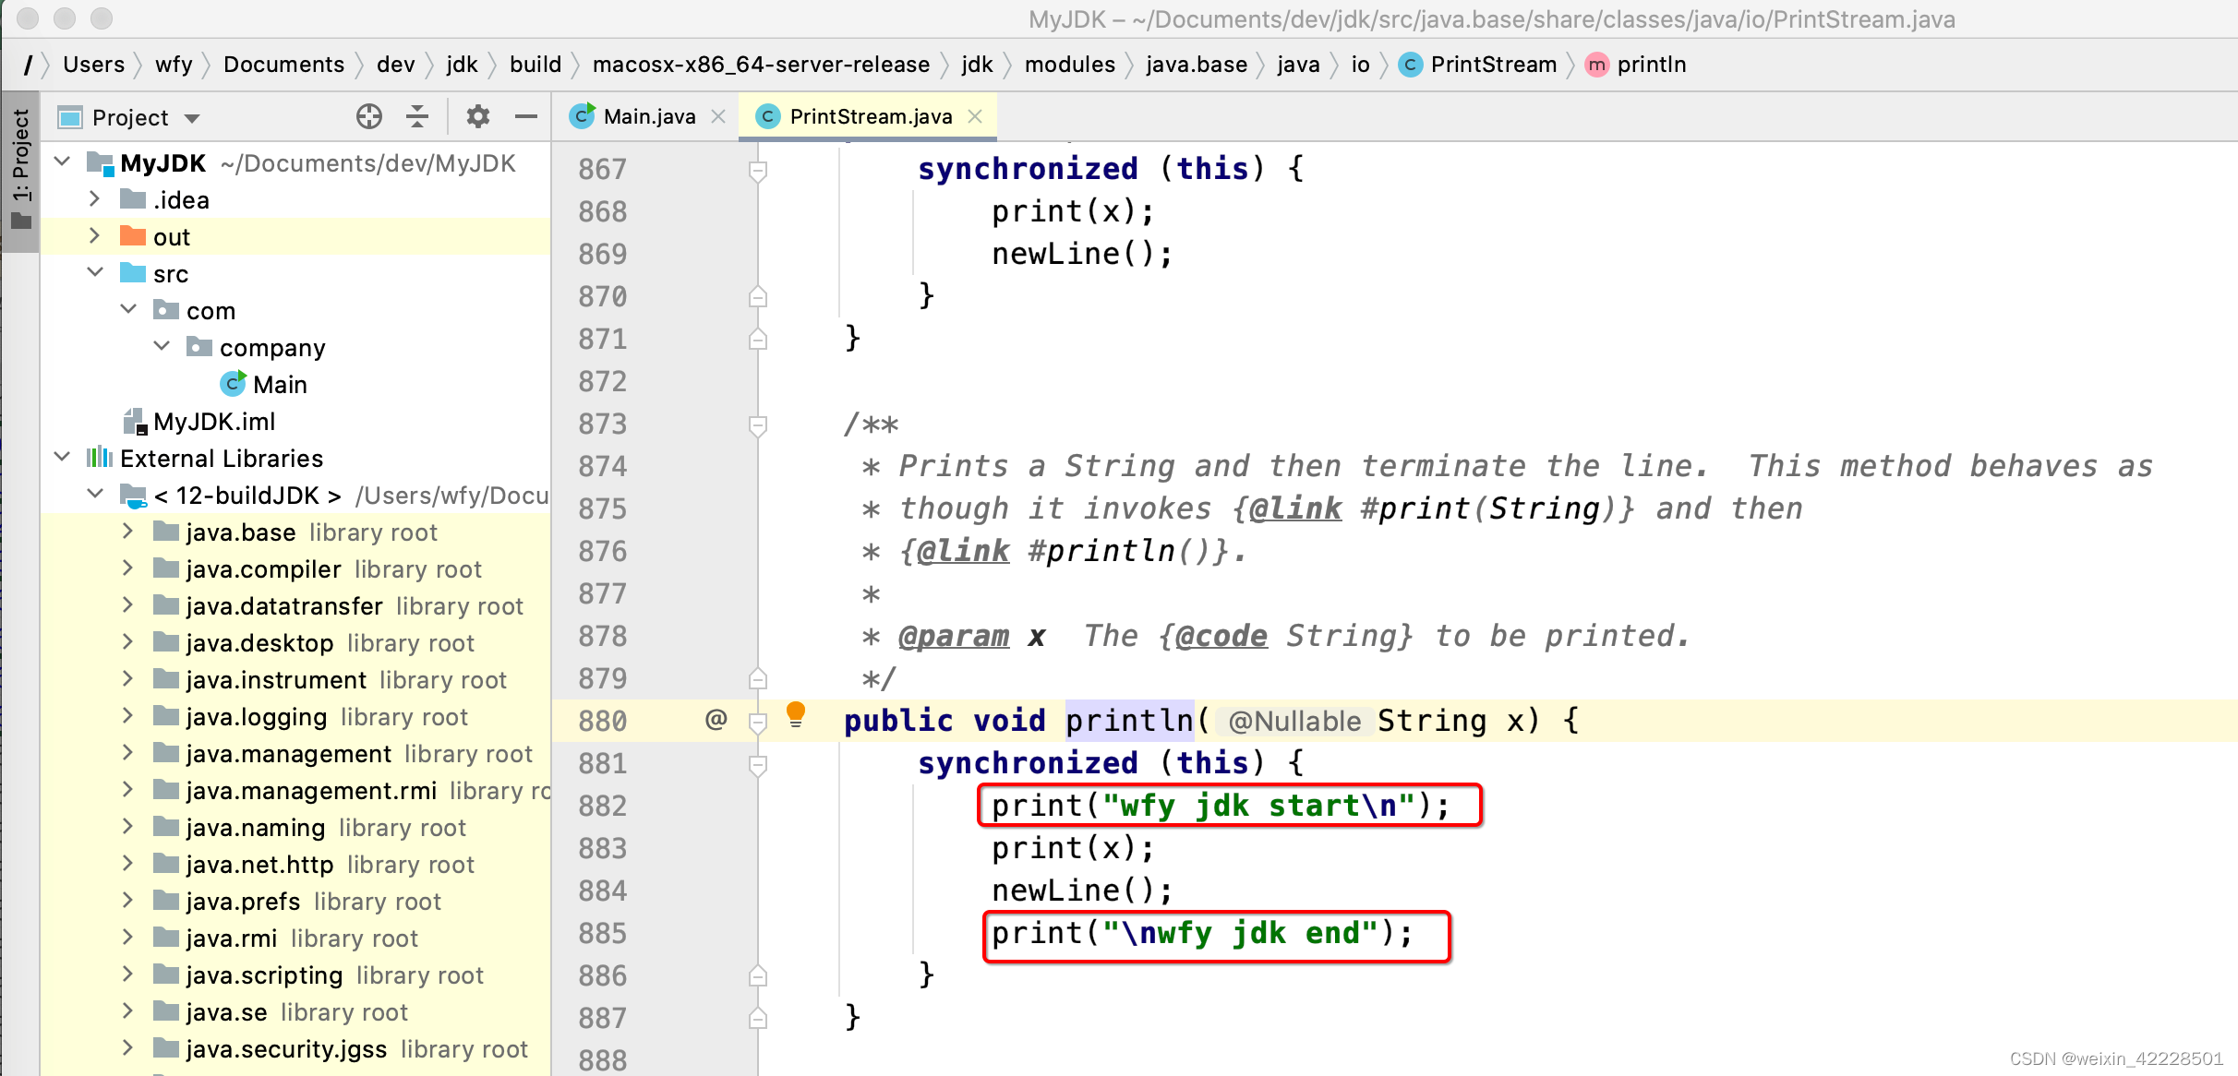Image resolution: width=2238 pixels, height=1076 pixels.
Task: Open Project panel settings gear
Action: pos(477,116)
